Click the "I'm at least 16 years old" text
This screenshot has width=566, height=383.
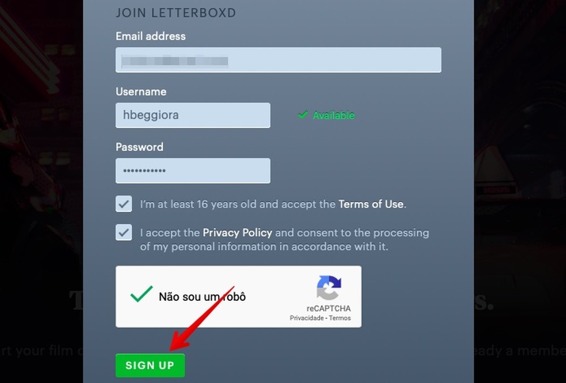click(x=198, y=204)
